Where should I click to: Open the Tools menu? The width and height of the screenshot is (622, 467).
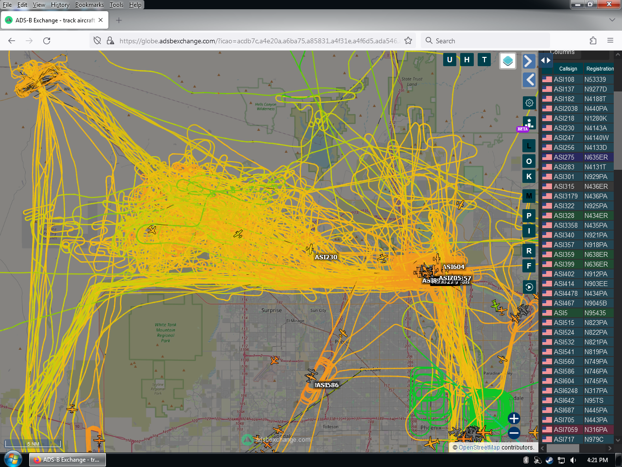click(x=117, y=5)
